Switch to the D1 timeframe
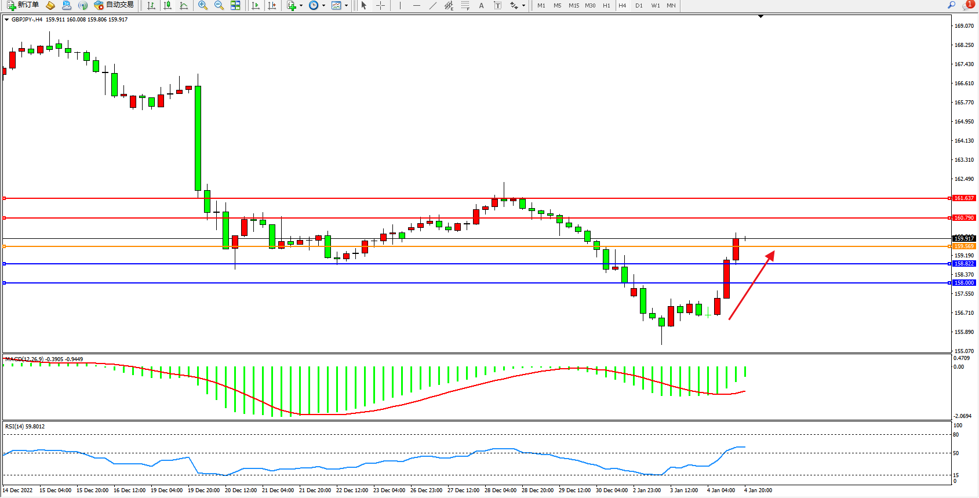The image size is (979, 498). click(639, 5)
